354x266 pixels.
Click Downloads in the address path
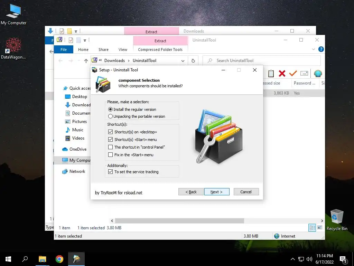114,61
